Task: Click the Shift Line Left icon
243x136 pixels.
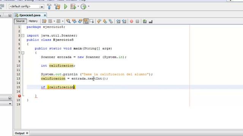Action: click(118, 21)
